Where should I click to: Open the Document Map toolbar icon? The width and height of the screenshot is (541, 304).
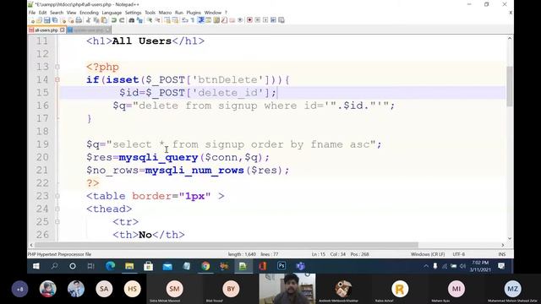[x=216, y=20]
